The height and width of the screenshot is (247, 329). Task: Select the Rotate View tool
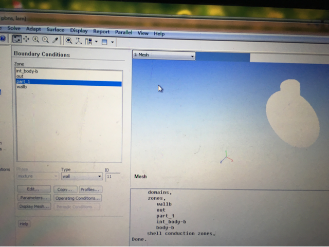click(x=17, y=39)
